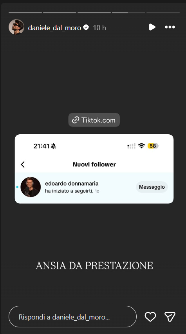Image resolution: width=186 pixels, height=334 pixels.
Task: Click the daniele_dal_moro username
Action: coord(54,28)
